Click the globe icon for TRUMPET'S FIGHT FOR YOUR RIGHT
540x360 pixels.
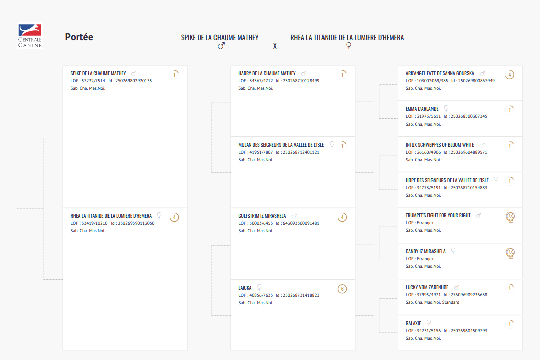(510, 217)
